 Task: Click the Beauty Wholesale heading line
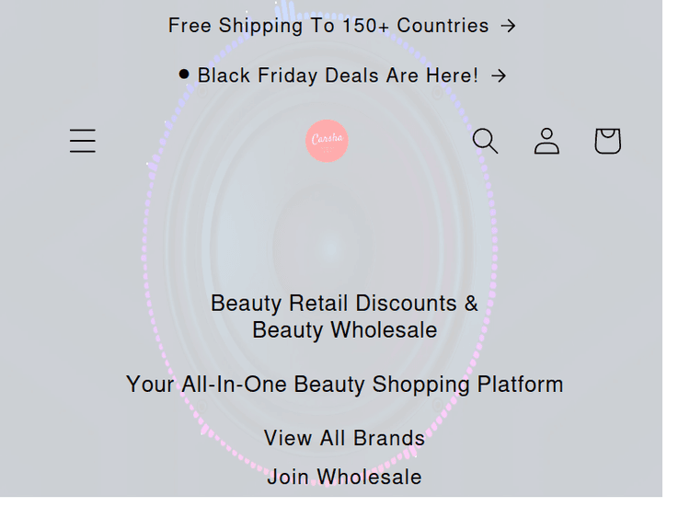344,330
